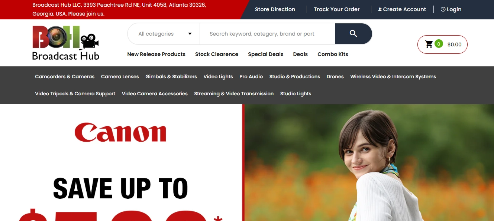Viewport: 494px width, 221px height.
Task: Select Studio Lights category
Action: coord(296,93)
